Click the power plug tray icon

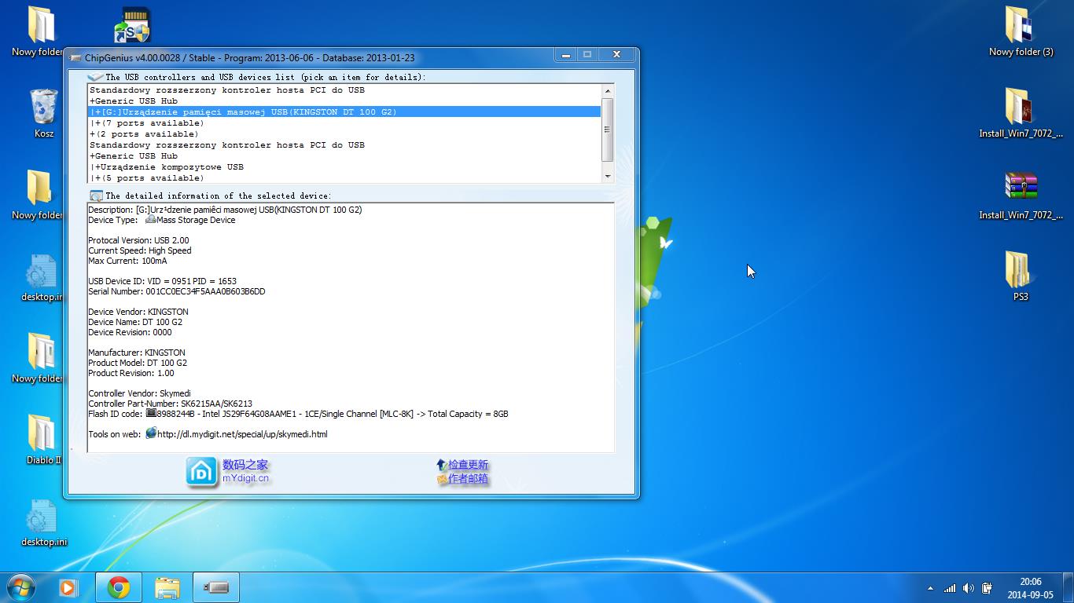[987, 588]
